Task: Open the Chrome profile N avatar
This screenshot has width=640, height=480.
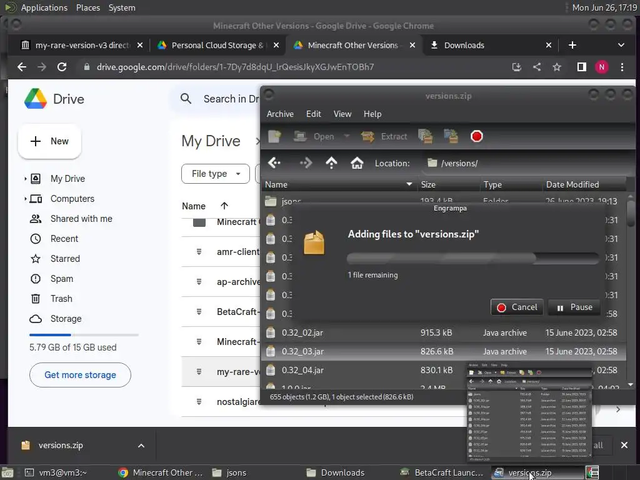Action: [602, 67]
